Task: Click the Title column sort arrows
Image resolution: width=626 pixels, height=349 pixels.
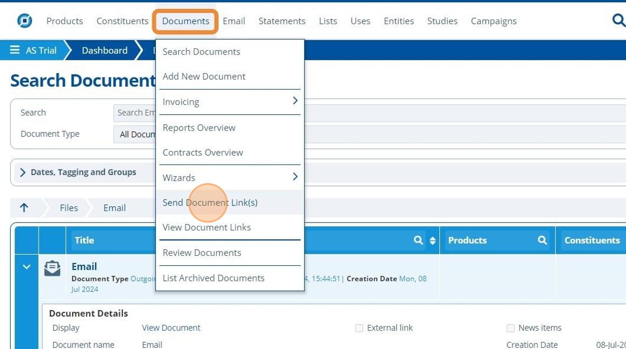Action: click(433, 240)
